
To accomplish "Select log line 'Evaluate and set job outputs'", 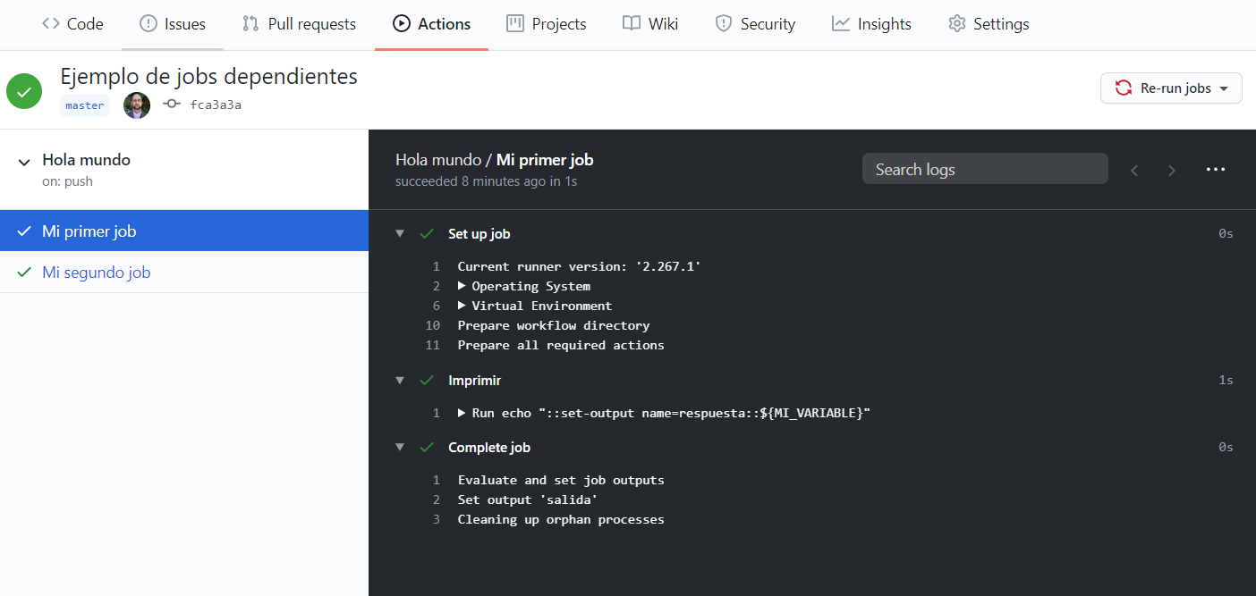I will coord(561,480).
